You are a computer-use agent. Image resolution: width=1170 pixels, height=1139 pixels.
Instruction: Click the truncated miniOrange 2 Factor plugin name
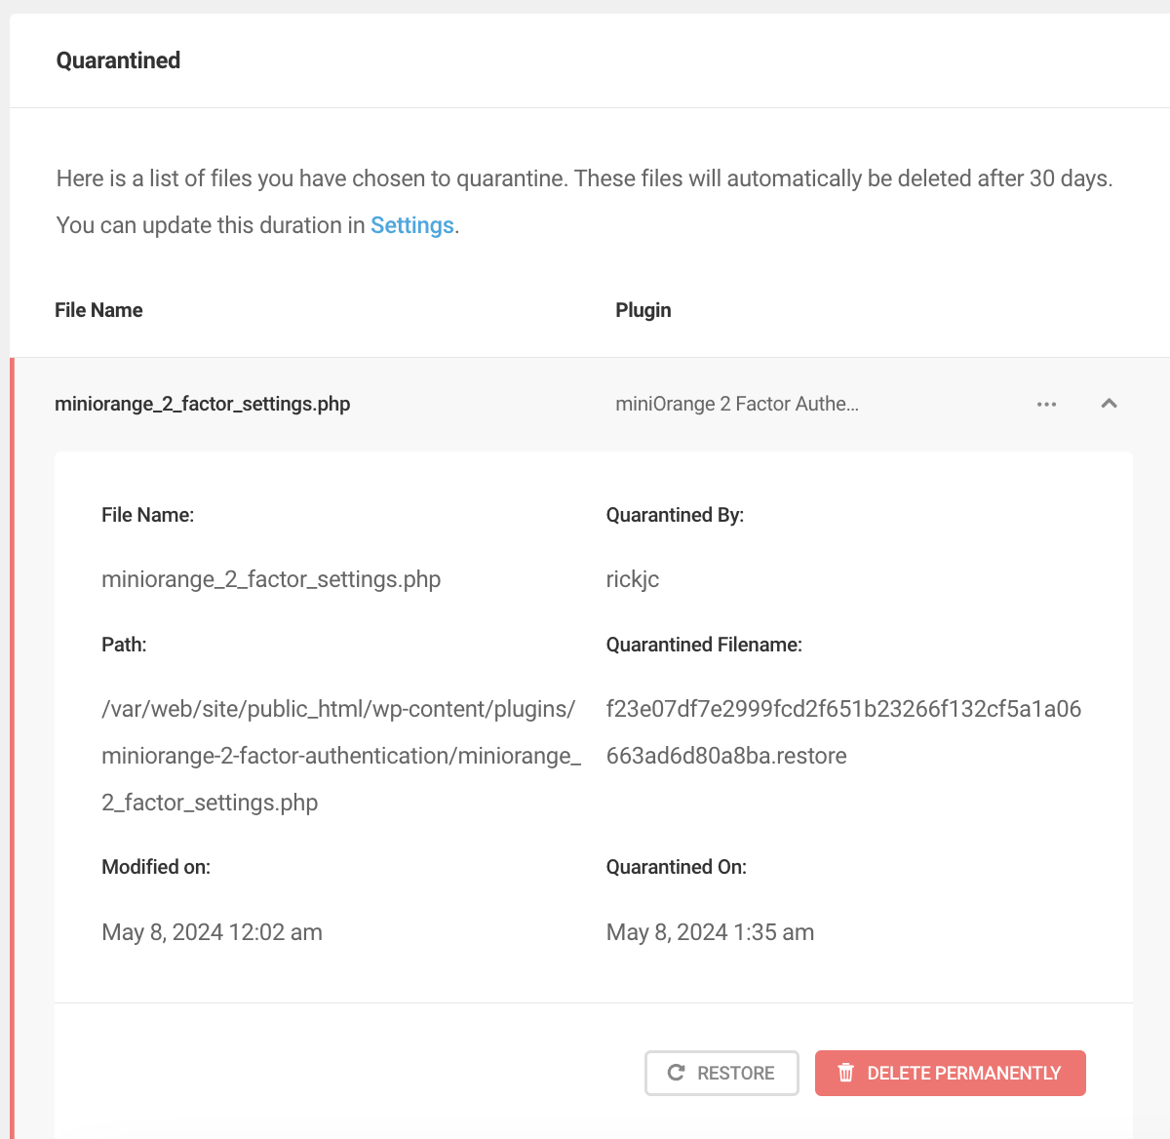pyautogui.click(x=738, y=403)
